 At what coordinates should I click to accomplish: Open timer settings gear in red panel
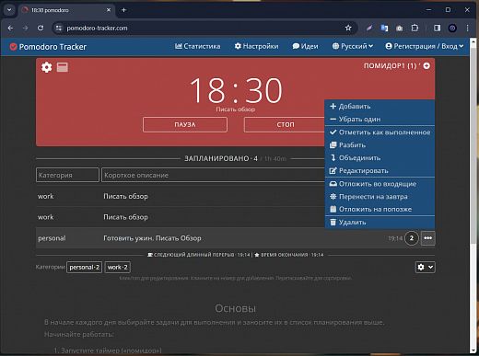point(47,67)
